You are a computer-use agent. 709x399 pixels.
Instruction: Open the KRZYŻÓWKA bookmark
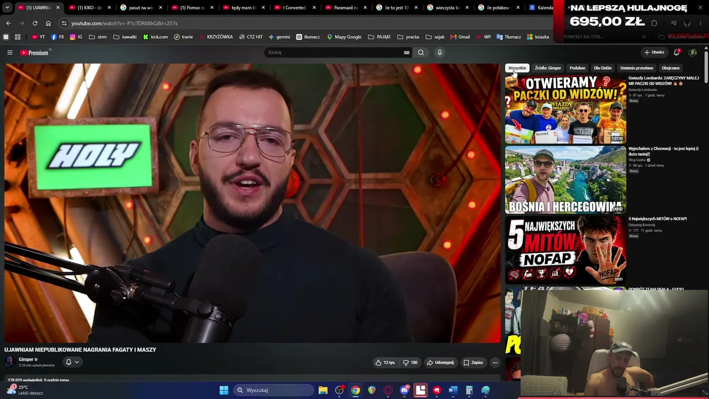click(x=215, y=37)
